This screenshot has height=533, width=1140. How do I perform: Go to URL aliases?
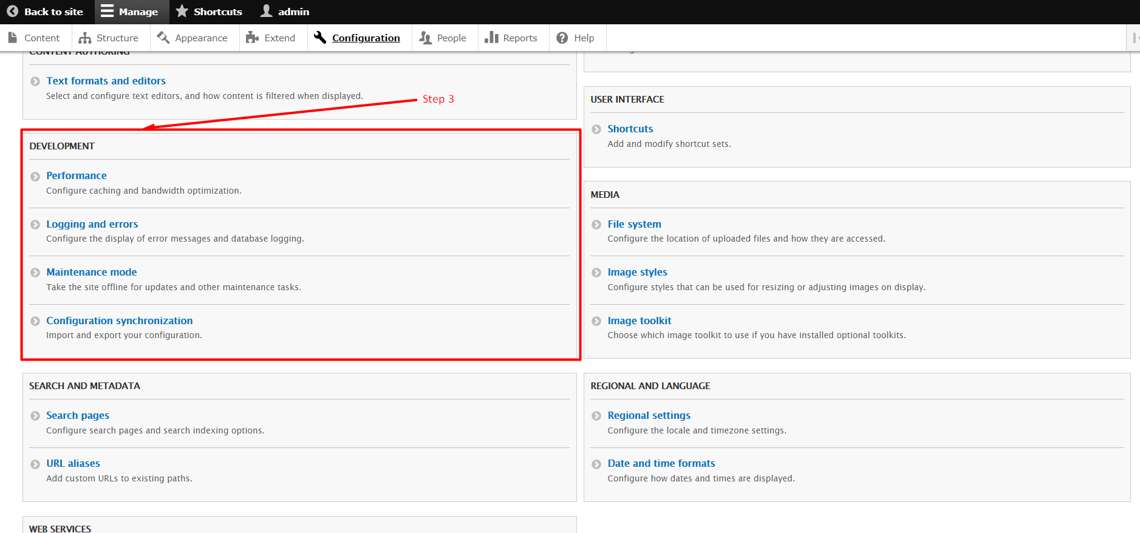click(x=73, y=463)
